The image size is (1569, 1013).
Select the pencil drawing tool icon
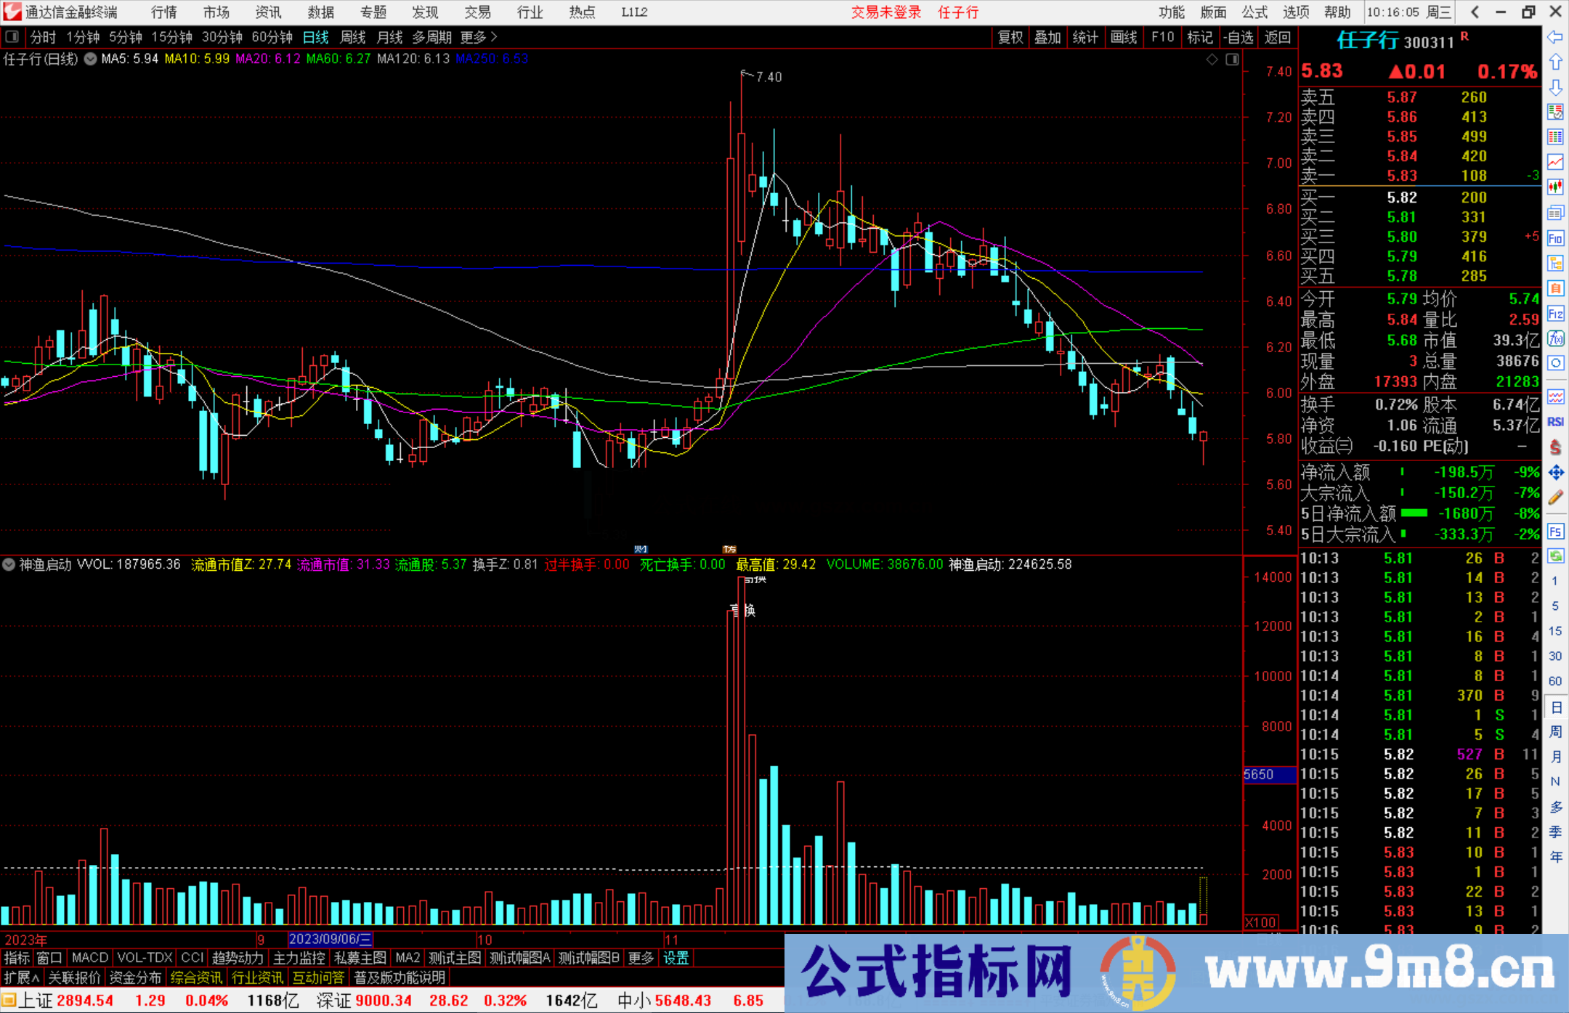click(x=1555, y=497)
